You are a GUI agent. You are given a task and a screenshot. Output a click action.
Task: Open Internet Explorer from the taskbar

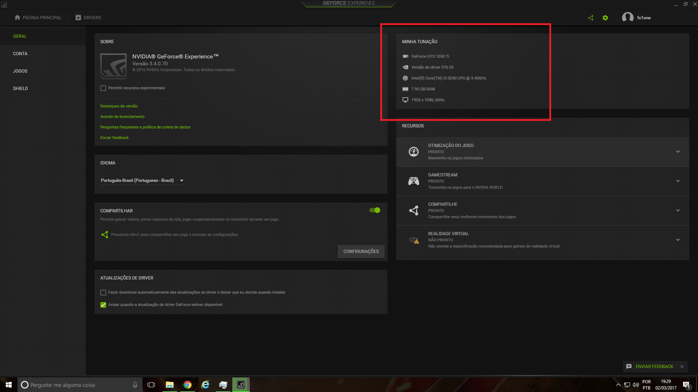[x=205, y=385]
